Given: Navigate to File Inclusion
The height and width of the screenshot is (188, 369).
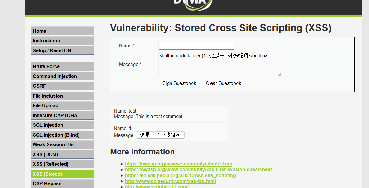Looking at the screenshot, I should coord(62,96).
